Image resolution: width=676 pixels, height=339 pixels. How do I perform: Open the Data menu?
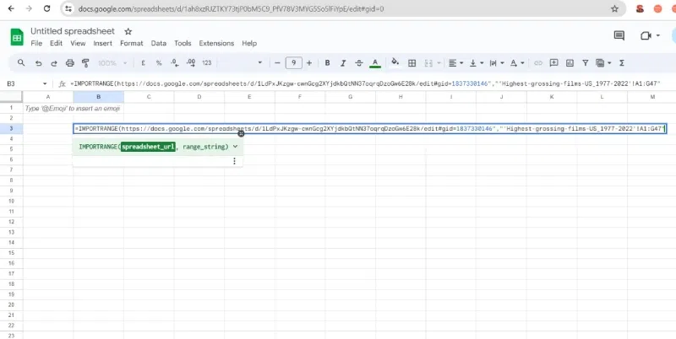(159, 44)
